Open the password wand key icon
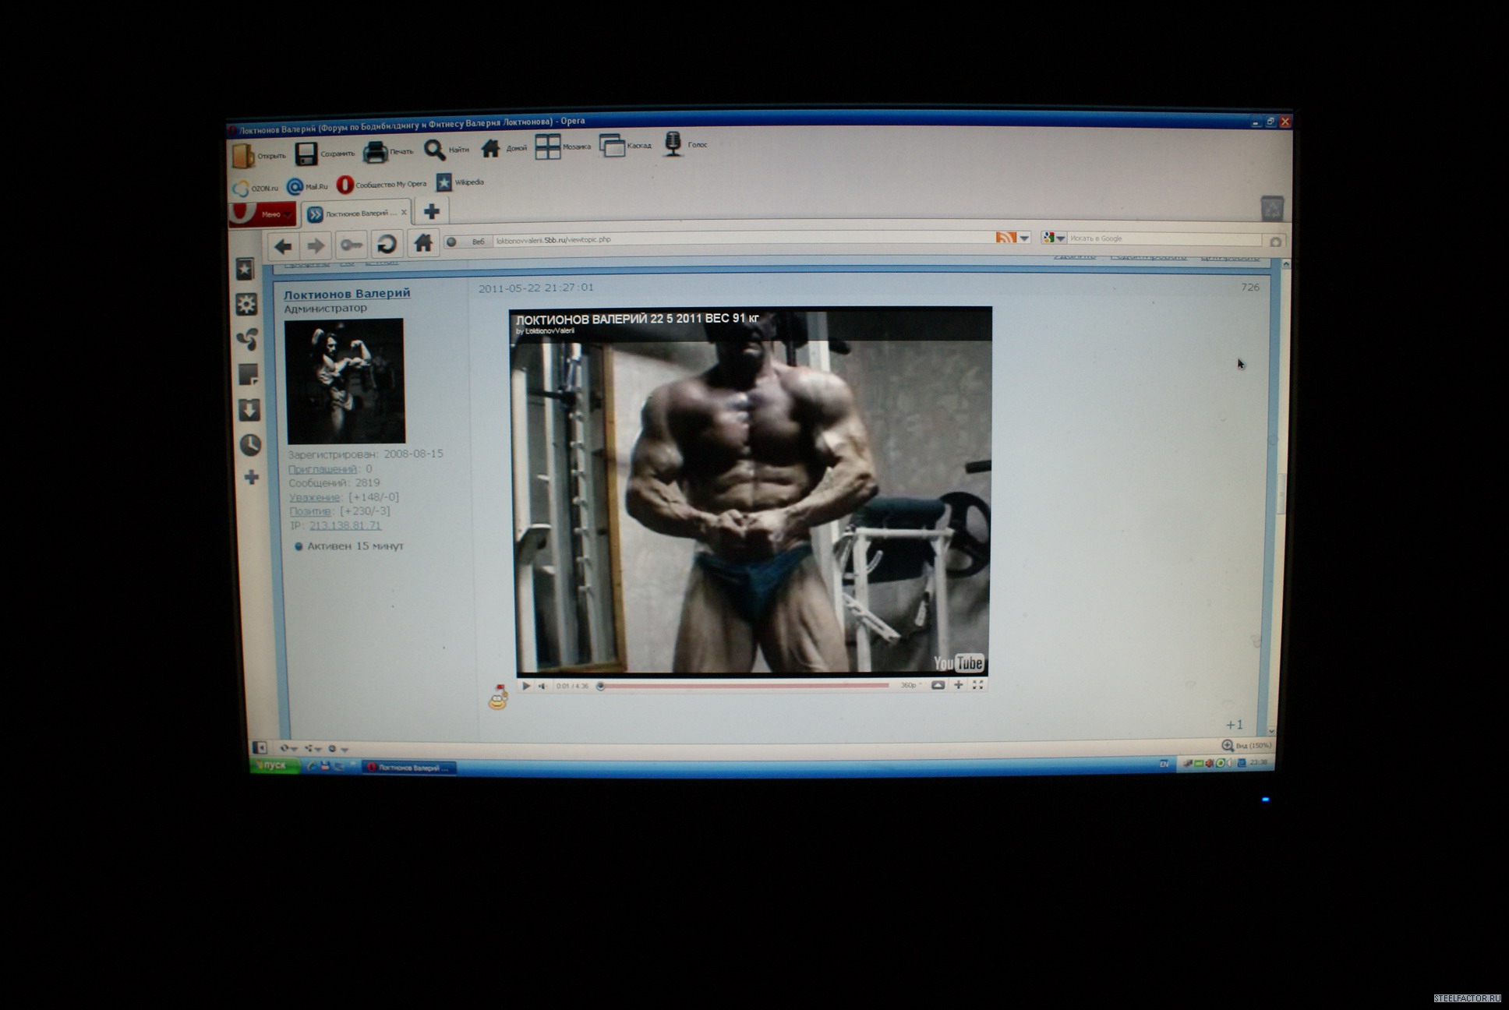Image resolution: width=1509 pixels, height=1010 pixels. pos(350,245)
